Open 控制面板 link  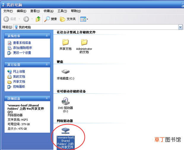[19, 86]
